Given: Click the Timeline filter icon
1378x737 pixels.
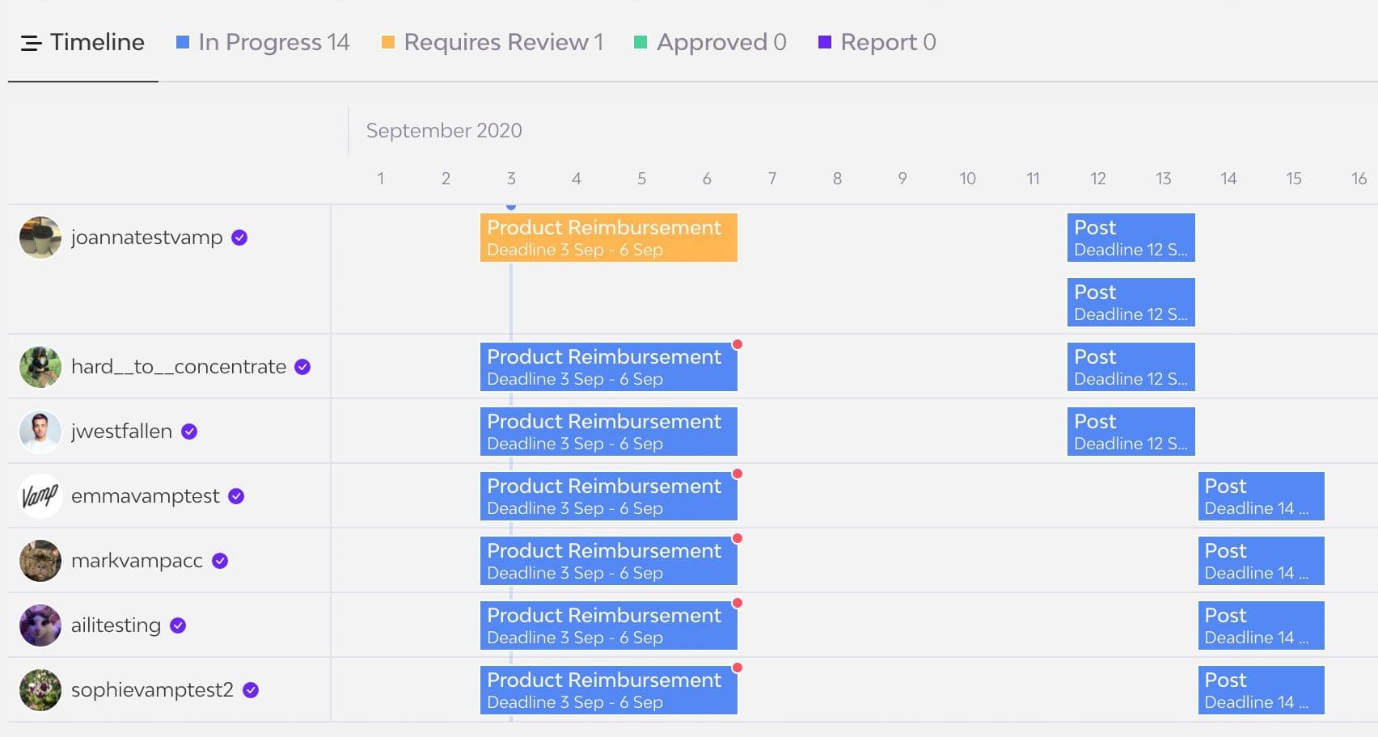Looking at the screenshot, I should coord(30,43).
